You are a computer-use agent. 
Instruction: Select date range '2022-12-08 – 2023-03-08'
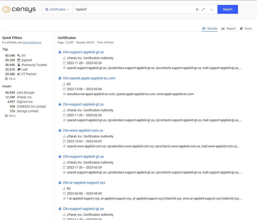point(84,89)
